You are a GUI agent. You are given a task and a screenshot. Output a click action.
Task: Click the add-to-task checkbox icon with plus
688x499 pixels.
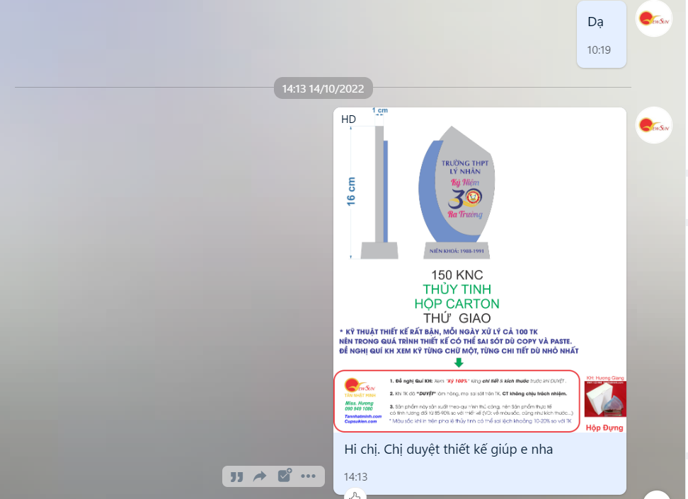(x=284, y=476)
